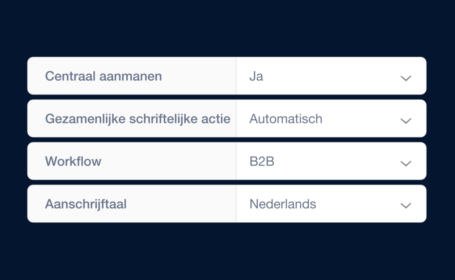Open the Gezamenlijke schriftelijke actie dropdown arrow
Screen dimensions: 455x280
(x=405, y=120)
